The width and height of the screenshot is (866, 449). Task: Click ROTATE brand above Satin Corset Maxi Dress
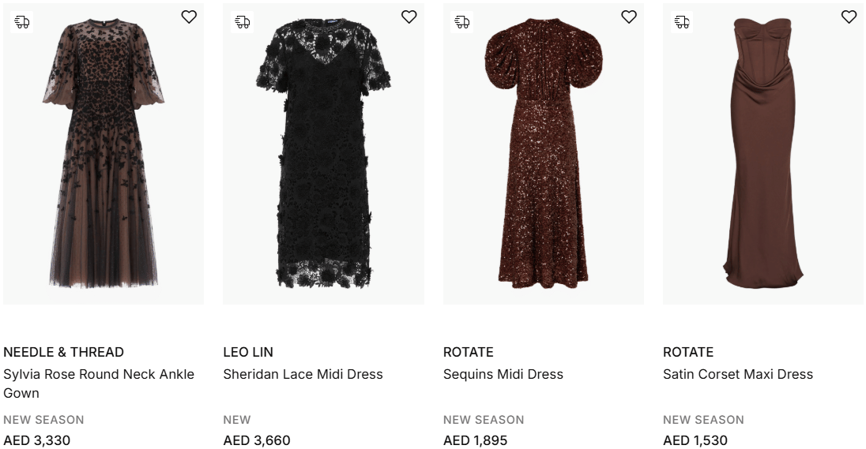[687, 352]
